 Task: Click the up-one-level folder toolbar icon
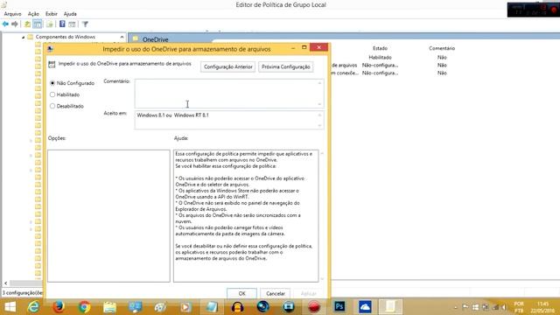[27, 24]
